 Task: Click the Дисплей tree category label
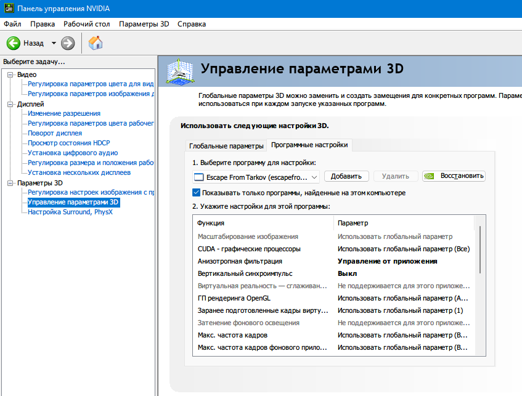(30, 105)
